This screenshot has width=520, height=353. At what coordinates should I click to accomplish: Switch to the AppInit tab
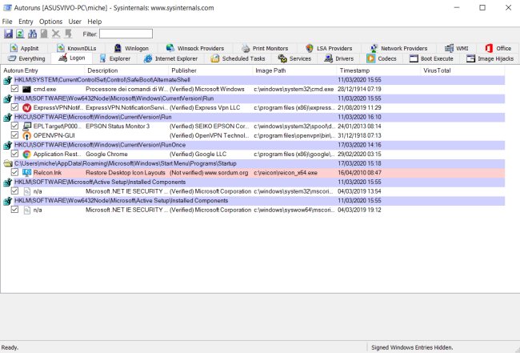[x=24, y=49]
